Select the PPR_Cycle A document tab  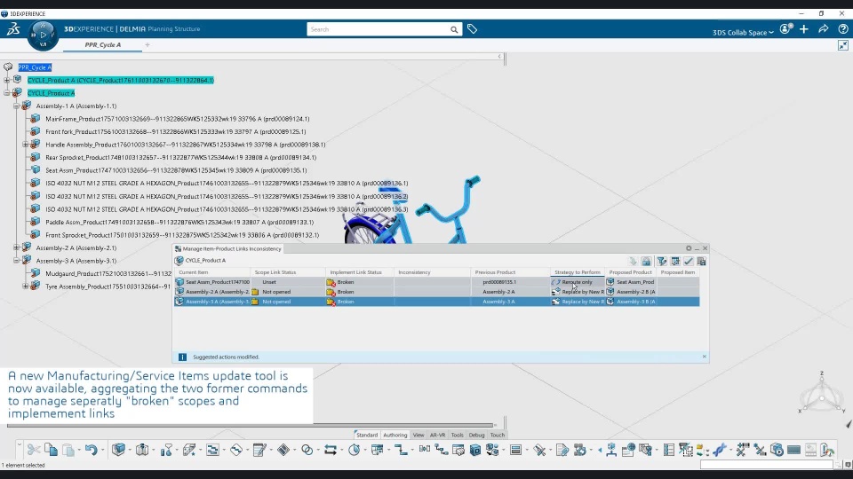click(103, 45)
